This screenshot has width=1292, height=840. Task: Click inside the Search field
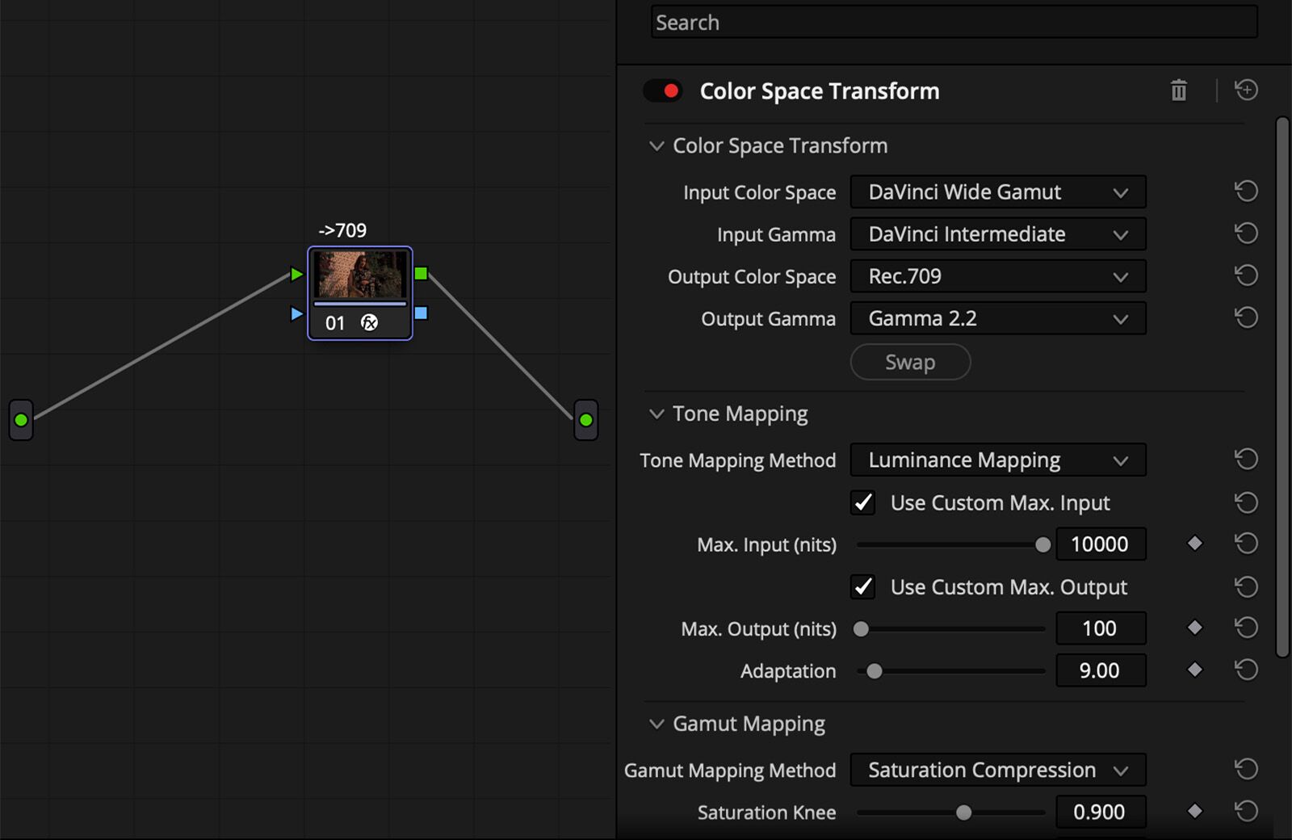(x=953, y=22)
